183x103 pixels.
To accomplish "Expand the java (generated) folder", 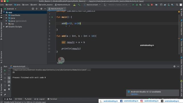I will [x=6, y=21].
